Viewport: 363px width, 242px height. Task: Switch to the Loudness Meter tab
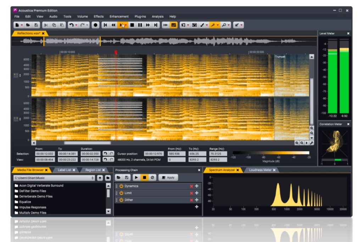[260, 170]
